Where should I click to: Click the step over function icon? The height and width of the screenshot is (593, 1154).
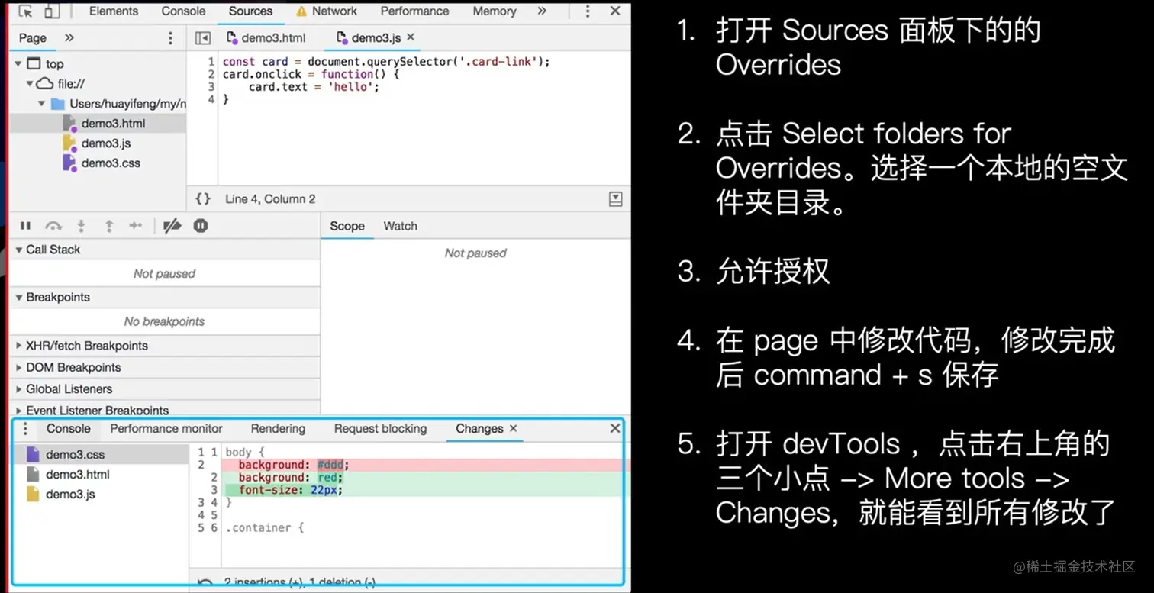[53, 226]
